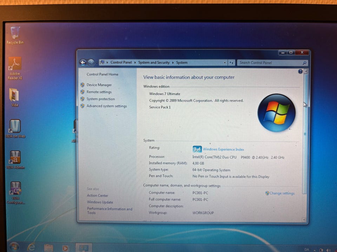337x252 pixels.
Task: Click the address bar computer icon
Action: 102,62
